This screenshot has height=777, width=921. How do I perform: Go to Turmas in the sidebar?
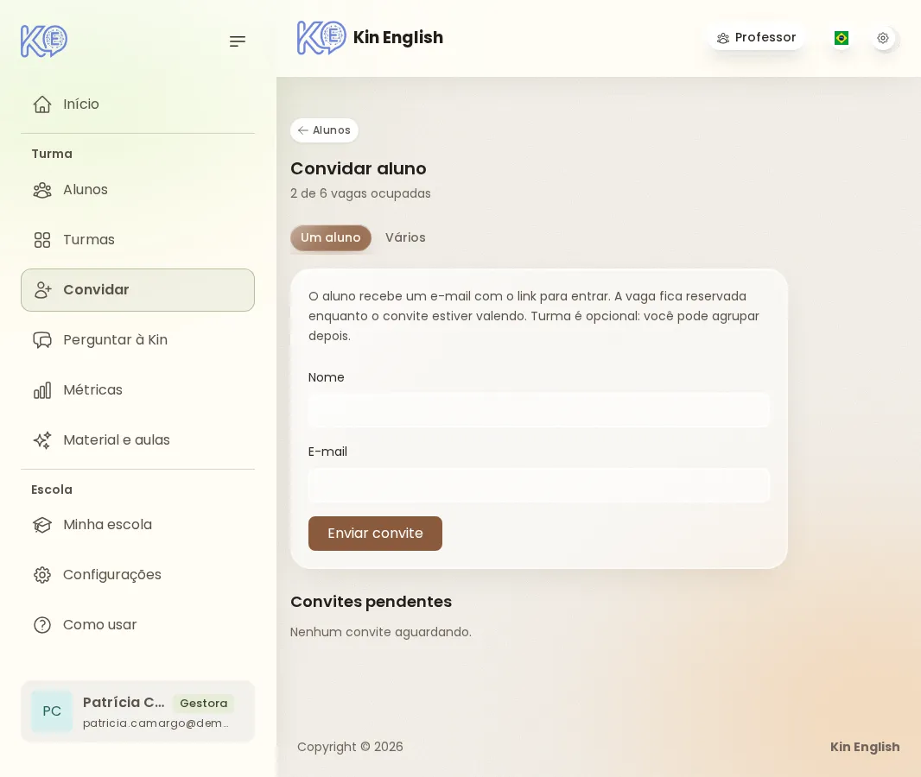[138, 240]
